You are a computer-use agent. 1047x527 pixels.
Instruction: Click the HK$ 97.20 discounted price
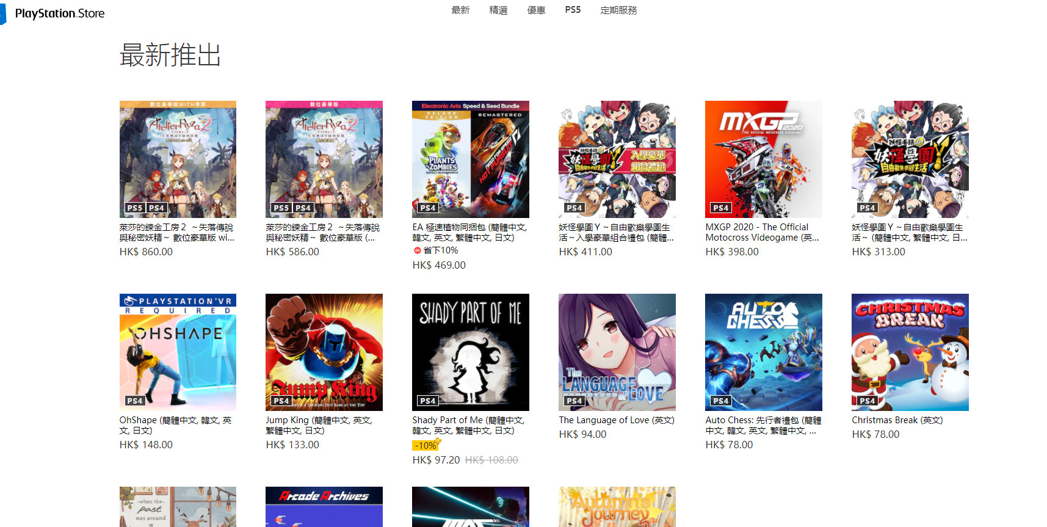(436, 460)
